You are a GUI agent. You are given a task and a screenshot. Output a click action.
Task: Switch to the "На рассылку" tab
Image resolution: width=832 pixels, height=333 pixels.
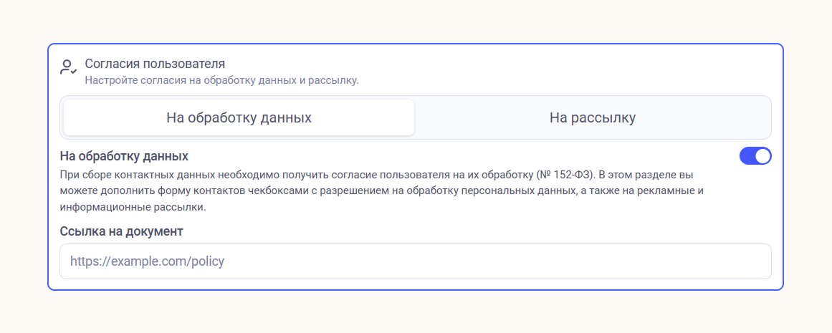[x=593, y=117]
